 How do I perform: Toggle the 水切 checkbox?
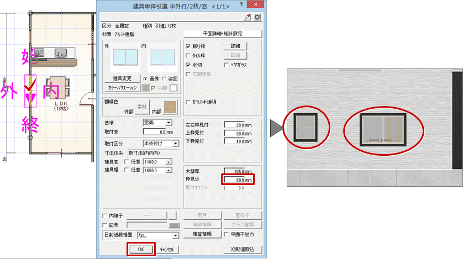click(x=188, y=65)
